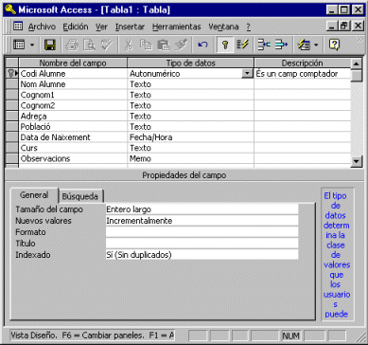
Task: Expand the Autonumérico data type dropdown
Action: pyautogui.click(x=247, y=74)
